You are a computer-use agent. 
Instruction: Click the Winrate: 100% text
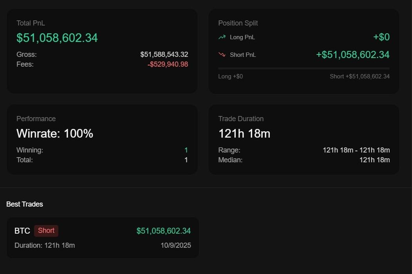[x=55, y=134]
